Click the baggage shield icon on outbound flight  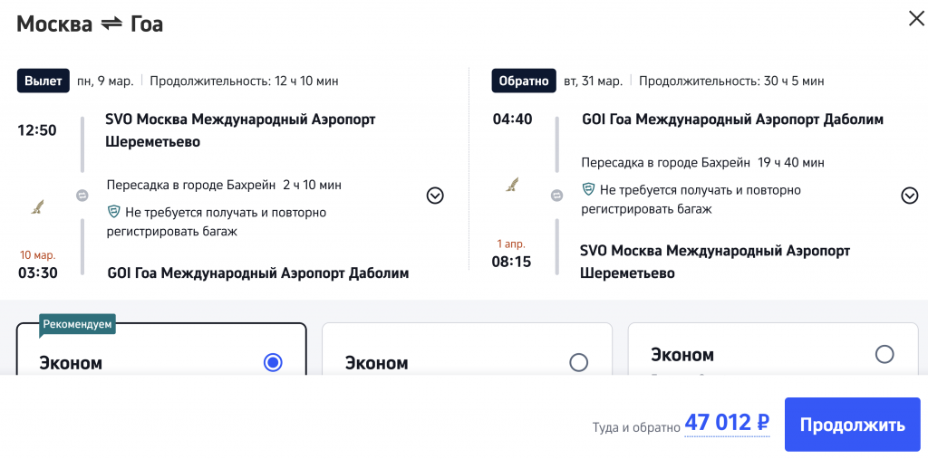[x=113, y=212]
